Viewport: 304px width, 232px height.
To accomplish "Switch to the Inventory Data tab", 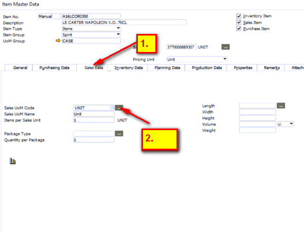I will click(129, 67).
